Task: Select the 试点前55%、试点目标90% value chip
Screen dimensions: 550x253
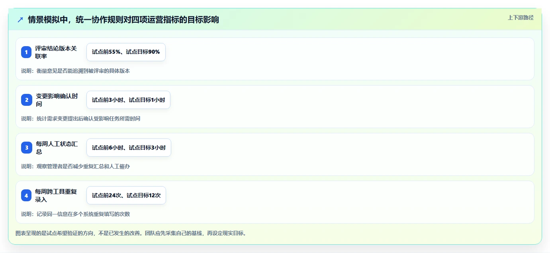Action: (126, 52)
